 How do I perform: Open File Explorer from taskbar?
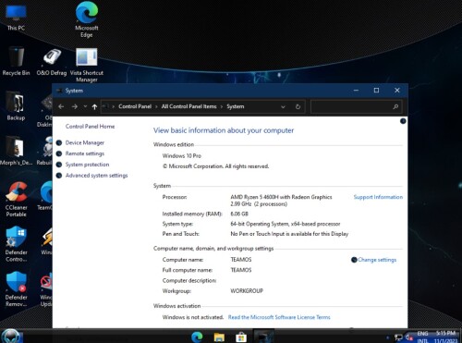219,337
